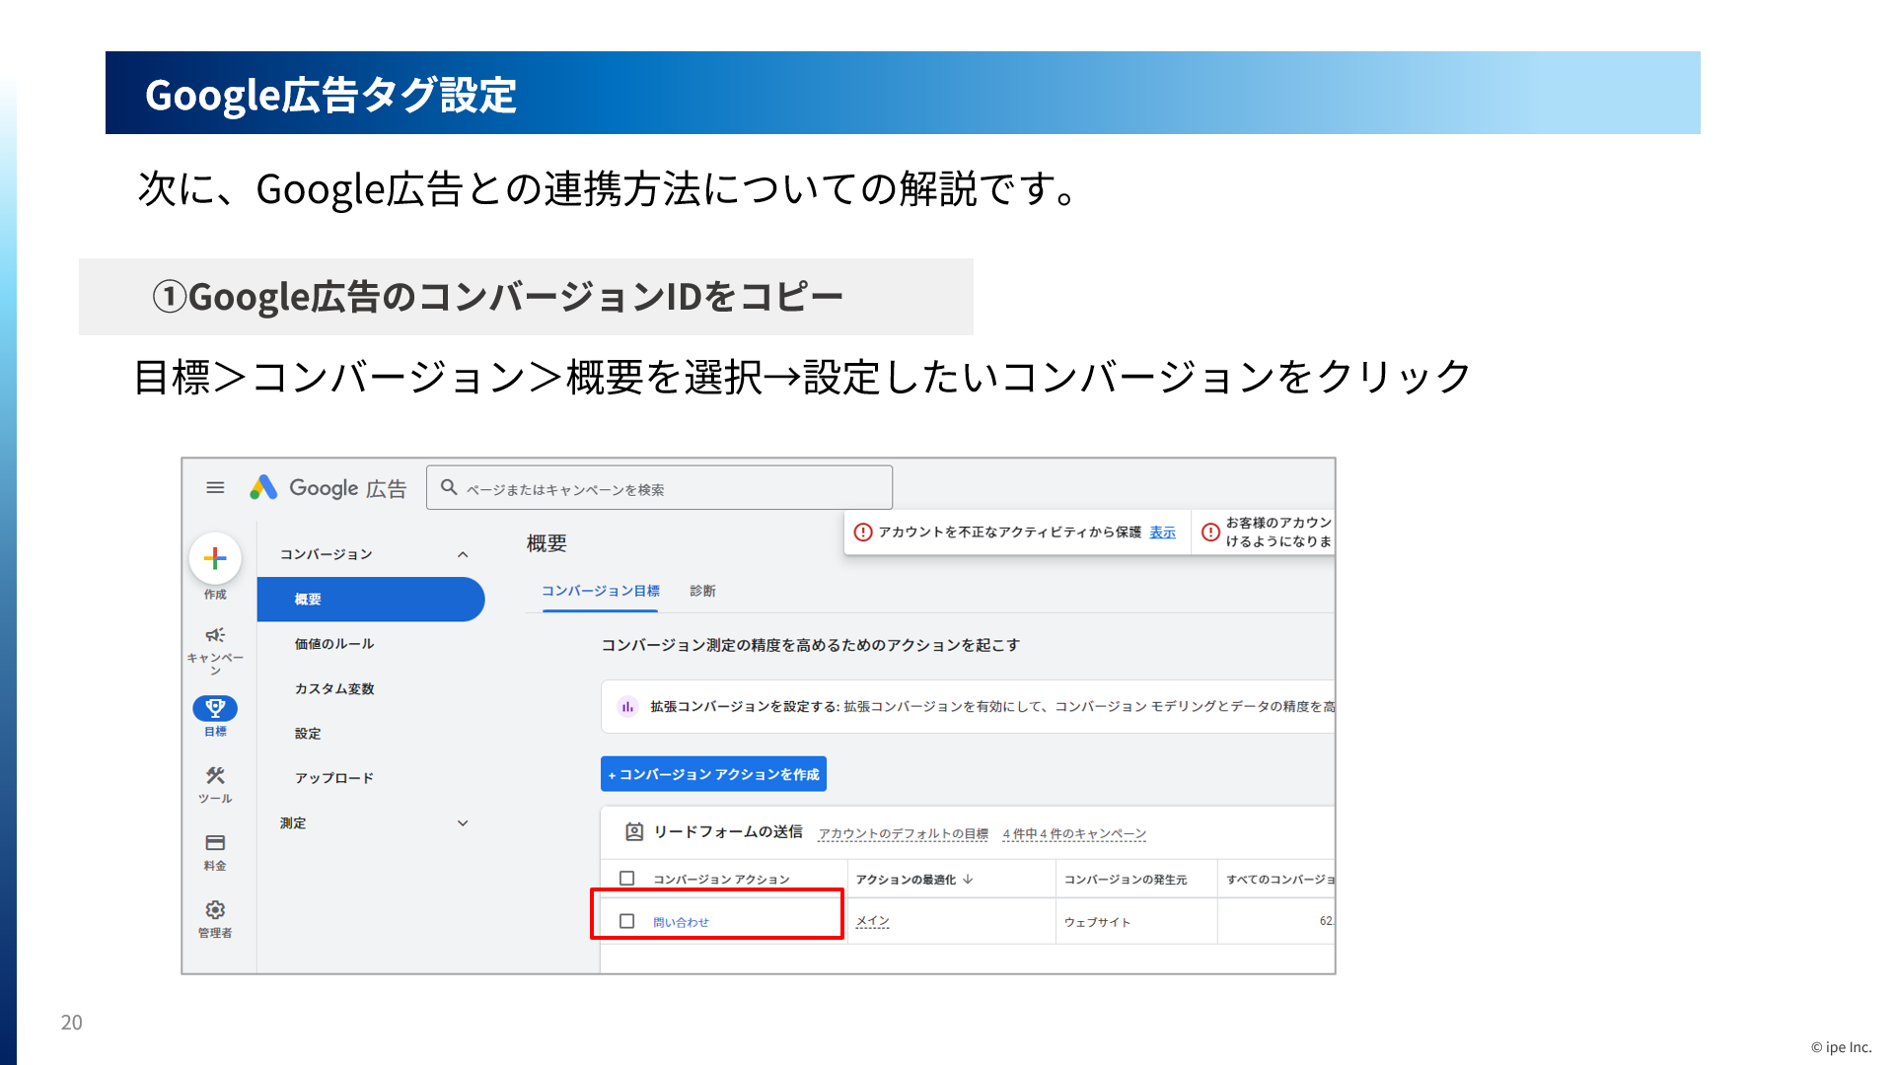Click コンバージョン アクションを作成 button
Screen dimensions: 1894x1065
point(713,774)
